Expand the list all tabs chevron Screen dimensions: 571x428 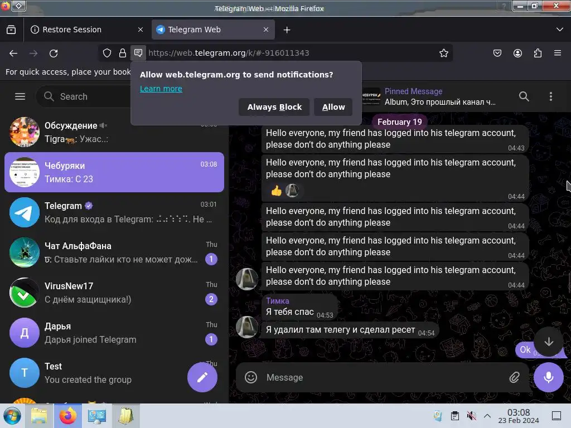pos(560,30)
